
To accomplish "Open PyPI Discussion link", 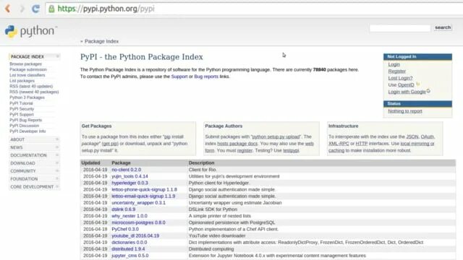I will (x=24, y=126).
